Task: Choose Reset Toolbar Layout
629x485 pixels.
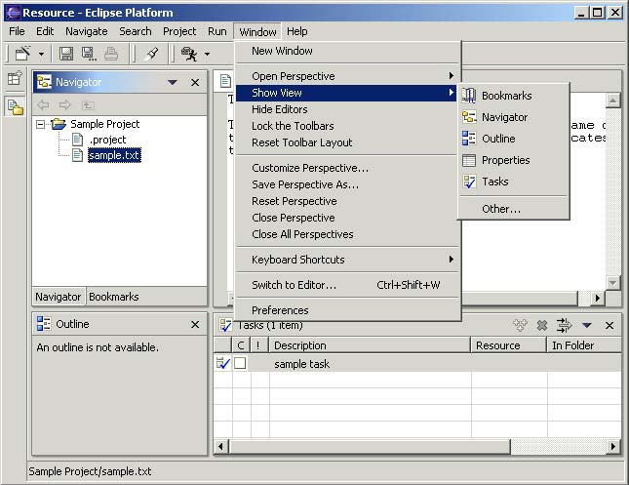Action: [x=346, y=142]
